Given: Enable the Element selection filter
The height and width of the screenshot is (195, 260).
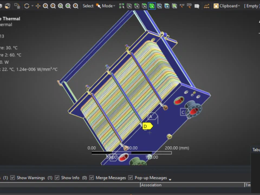Looking at the screenshot, I should [x=174, y=6].
